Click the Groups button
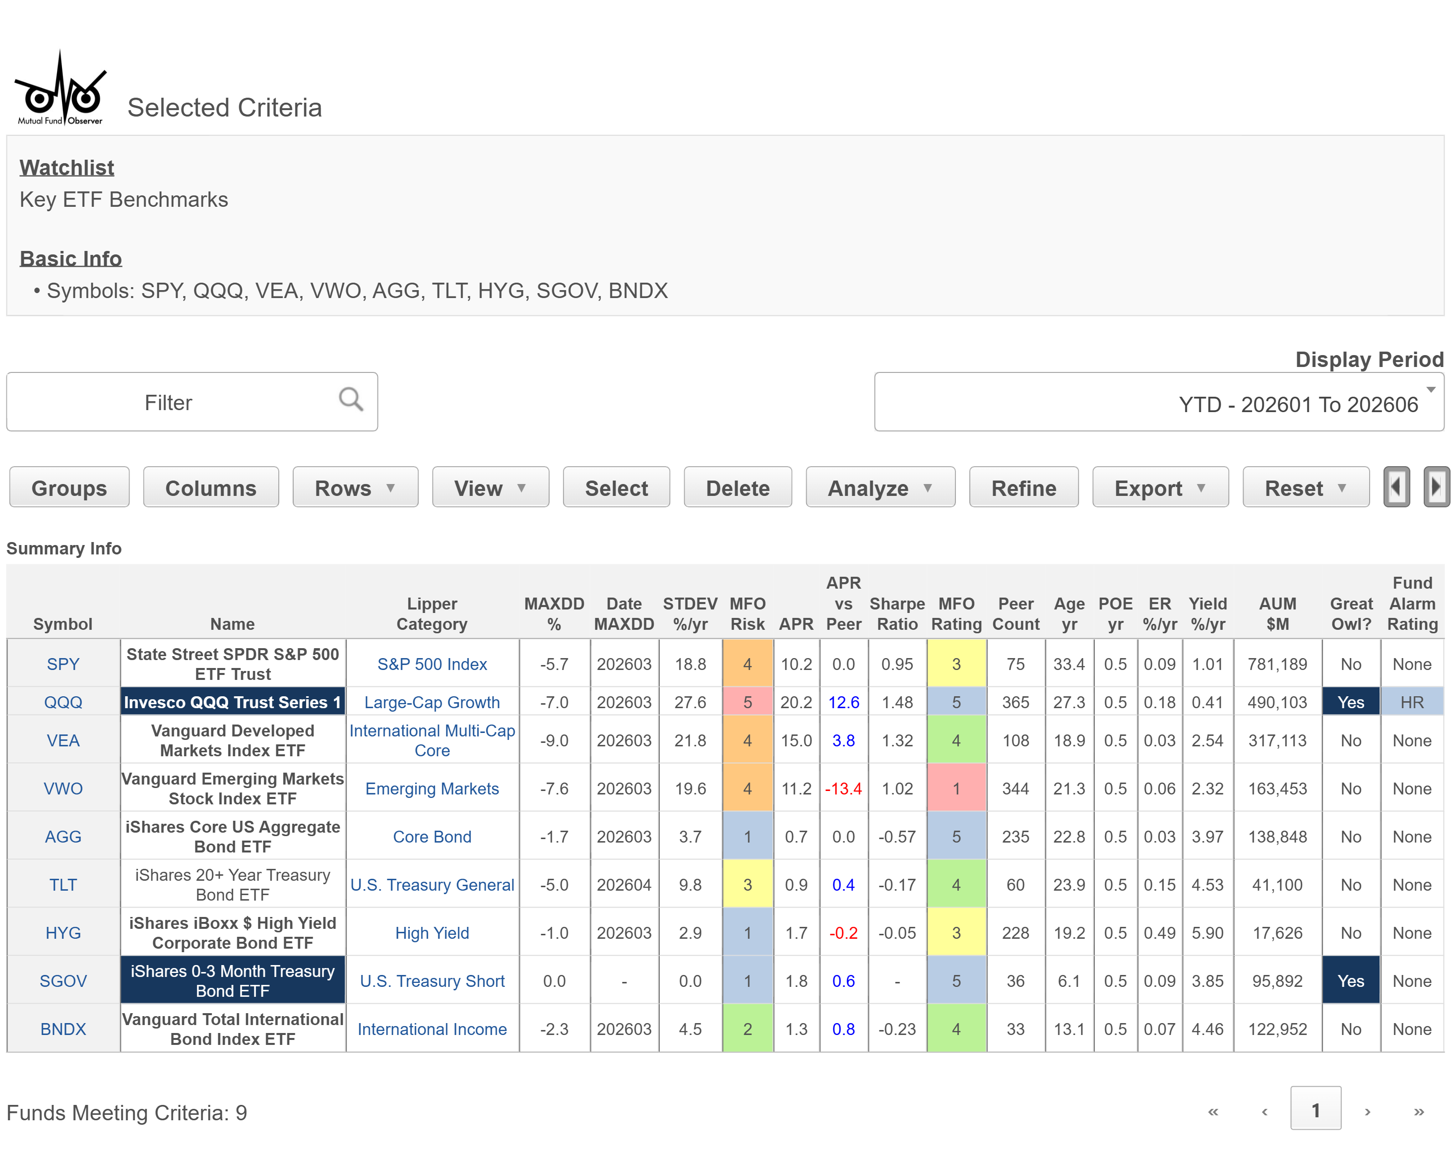The image size is (1451, 1154). tap(69, 487)
